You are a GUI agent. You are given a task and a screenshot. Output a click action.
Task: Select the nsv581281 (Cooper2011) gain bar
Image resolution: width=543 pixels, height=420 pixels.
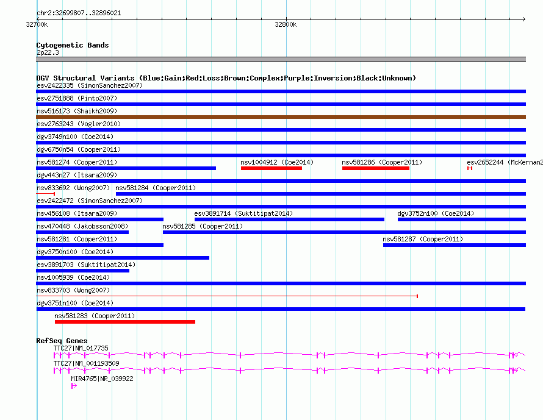pos(99,245)
